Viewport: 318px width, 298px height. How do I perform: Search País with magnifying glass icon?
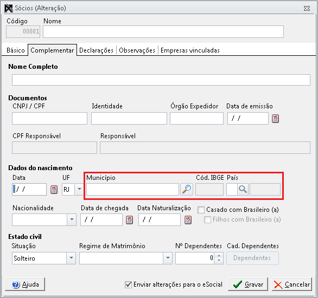(x=243, y=189)
